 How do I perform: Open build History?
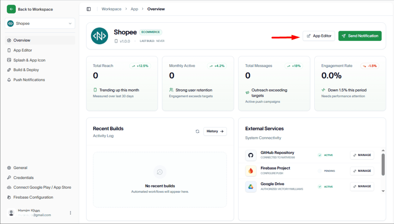[x=215, y=131]
